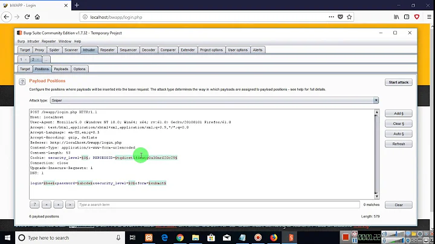Open the Firefox page actions menu
The image size is (435, 244).
coord(331,17)
